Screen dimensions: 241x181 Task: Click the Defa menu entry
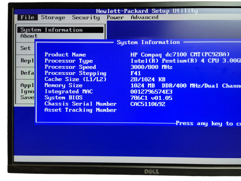(27, 73)
